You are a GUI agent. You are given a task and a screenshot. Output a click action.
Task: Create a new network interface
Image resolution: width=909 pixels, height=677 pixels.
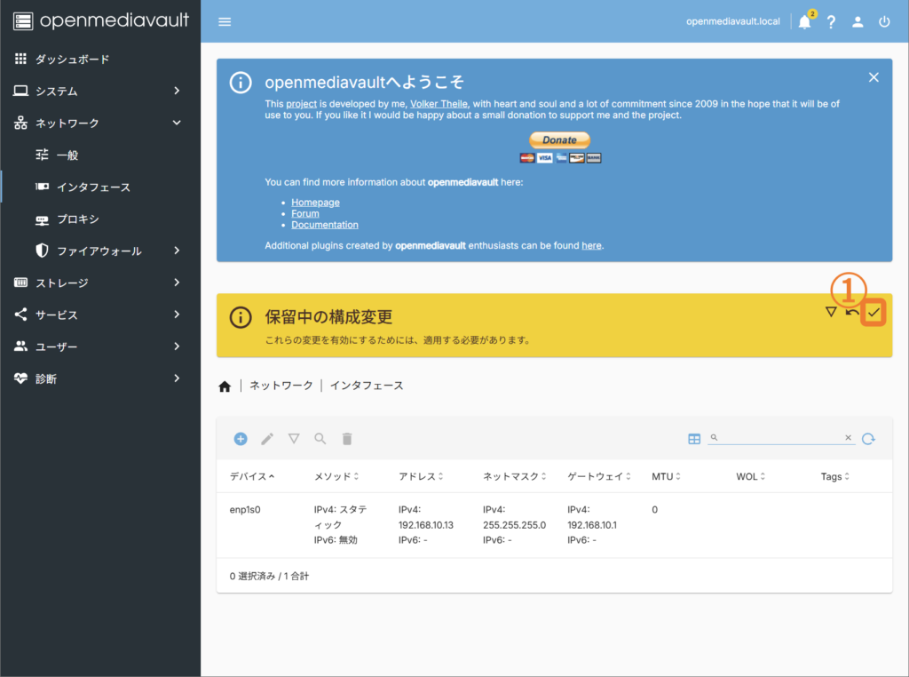click(241, 439)
